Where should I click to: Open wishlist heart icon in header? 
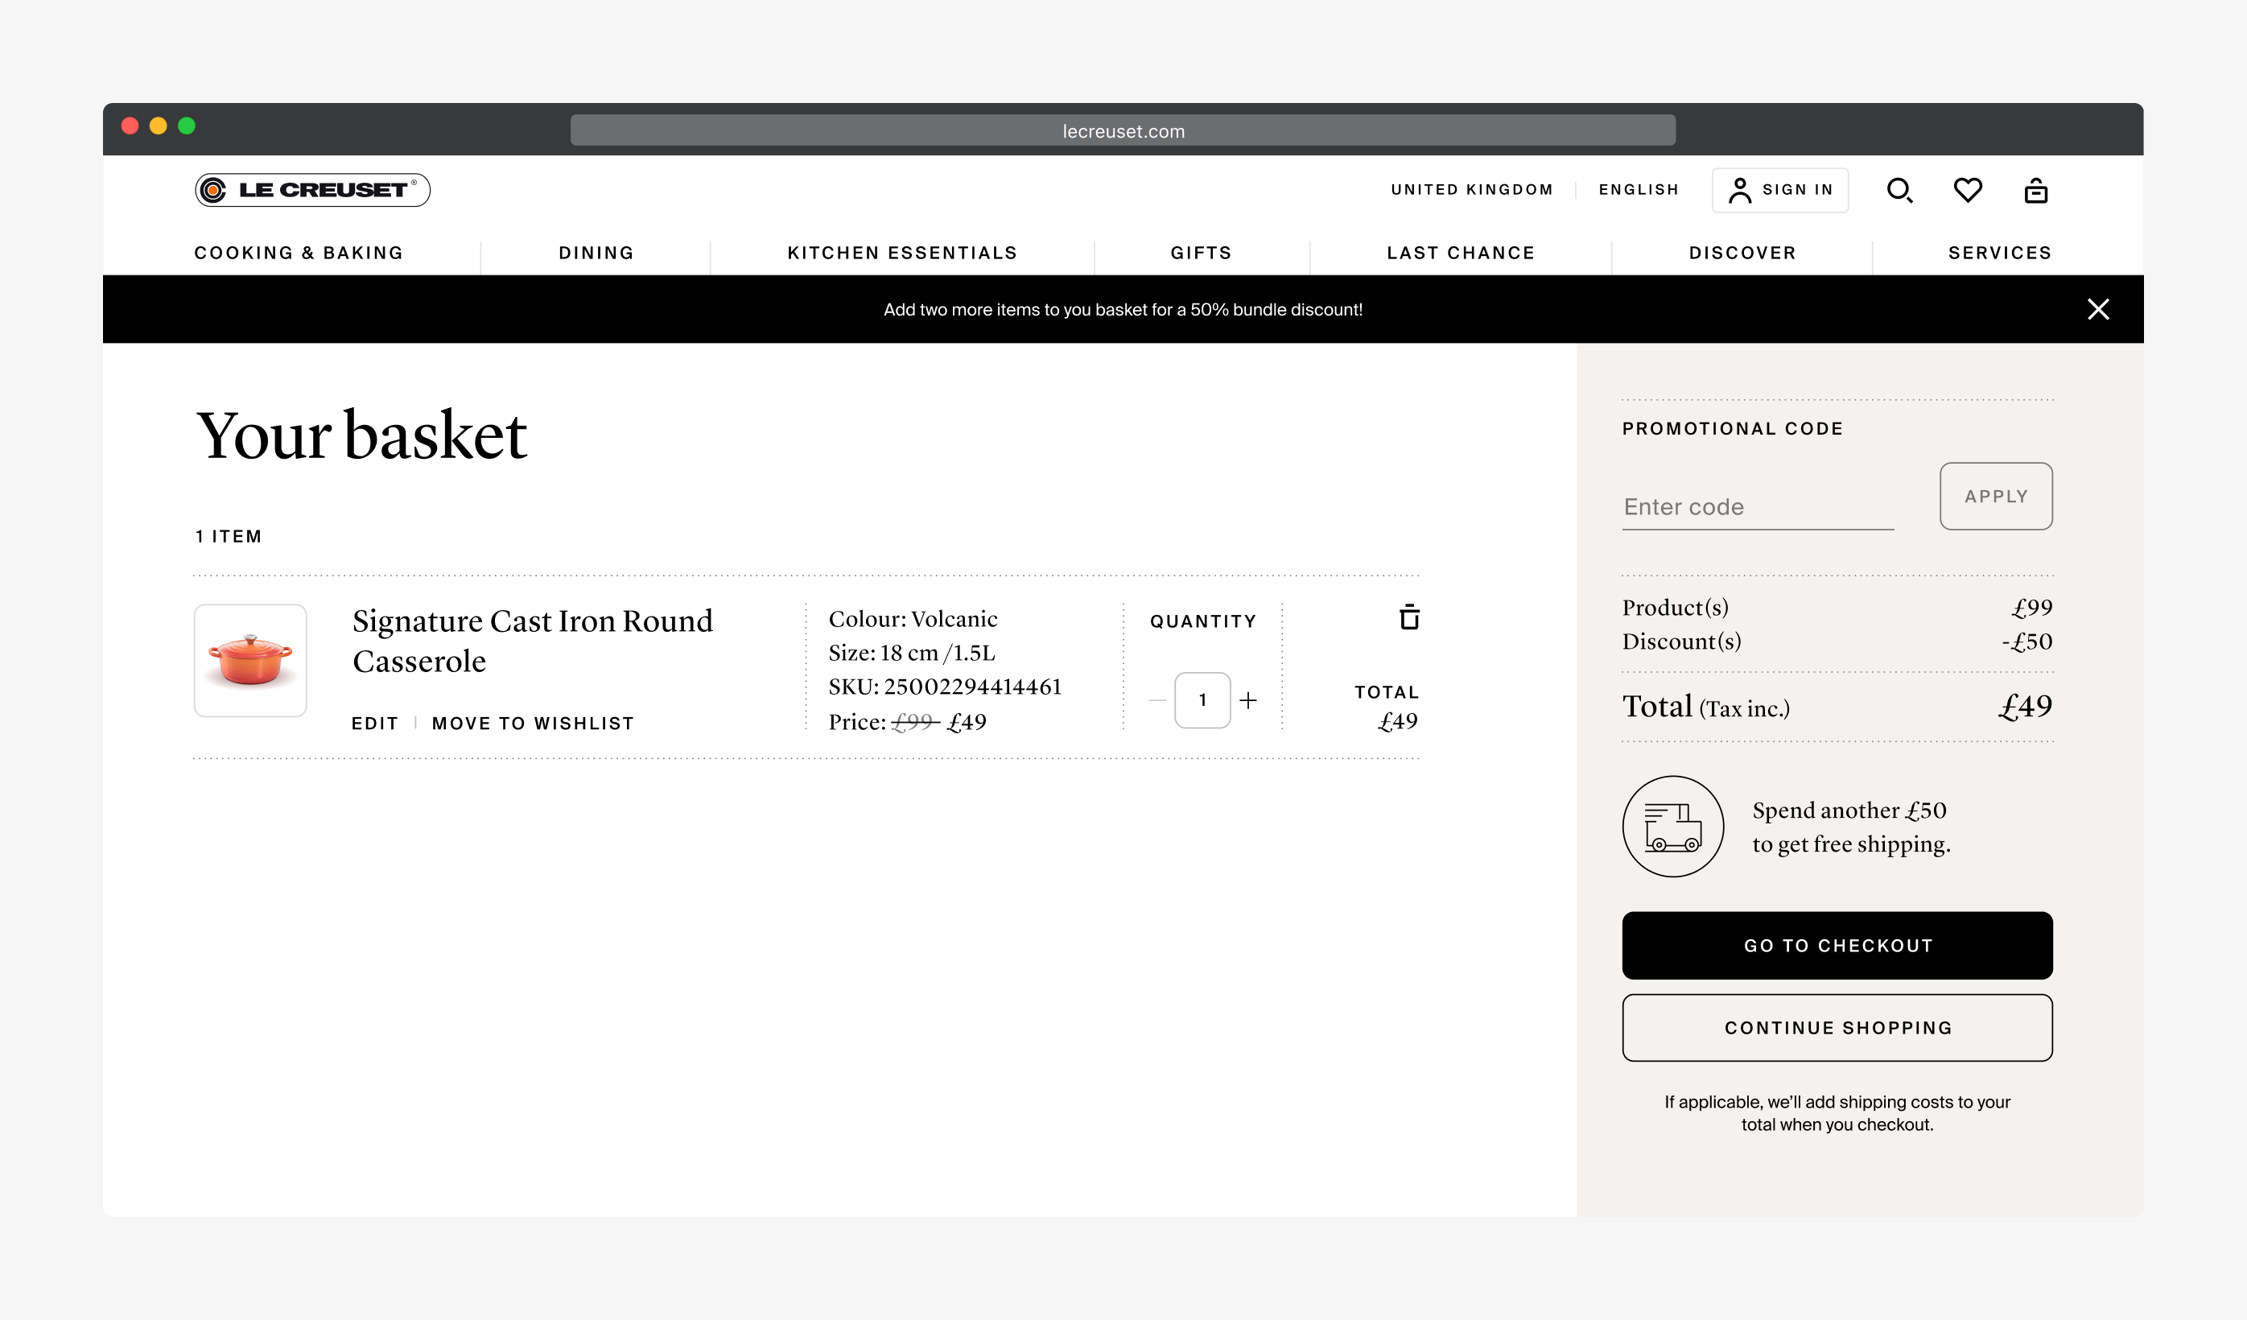point(1967,190)
